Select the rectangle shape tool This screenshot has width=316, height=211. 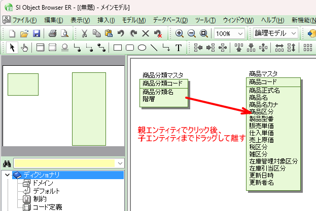[x=118, y=48]
